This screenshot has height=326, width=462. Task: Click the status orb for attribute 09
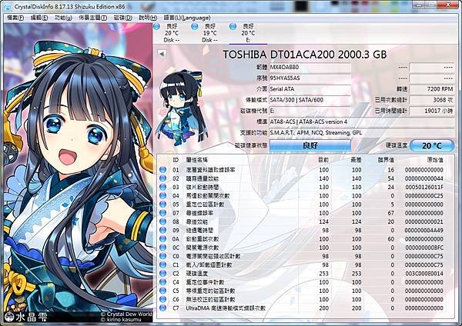click(162, 230)
